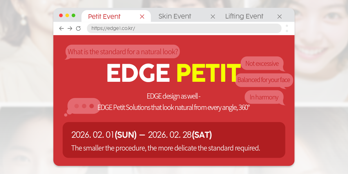Image resolution: width=348 pixels, height=174 pixels.
Task: Reload the page with refresh icon
Action: (78, 28)
